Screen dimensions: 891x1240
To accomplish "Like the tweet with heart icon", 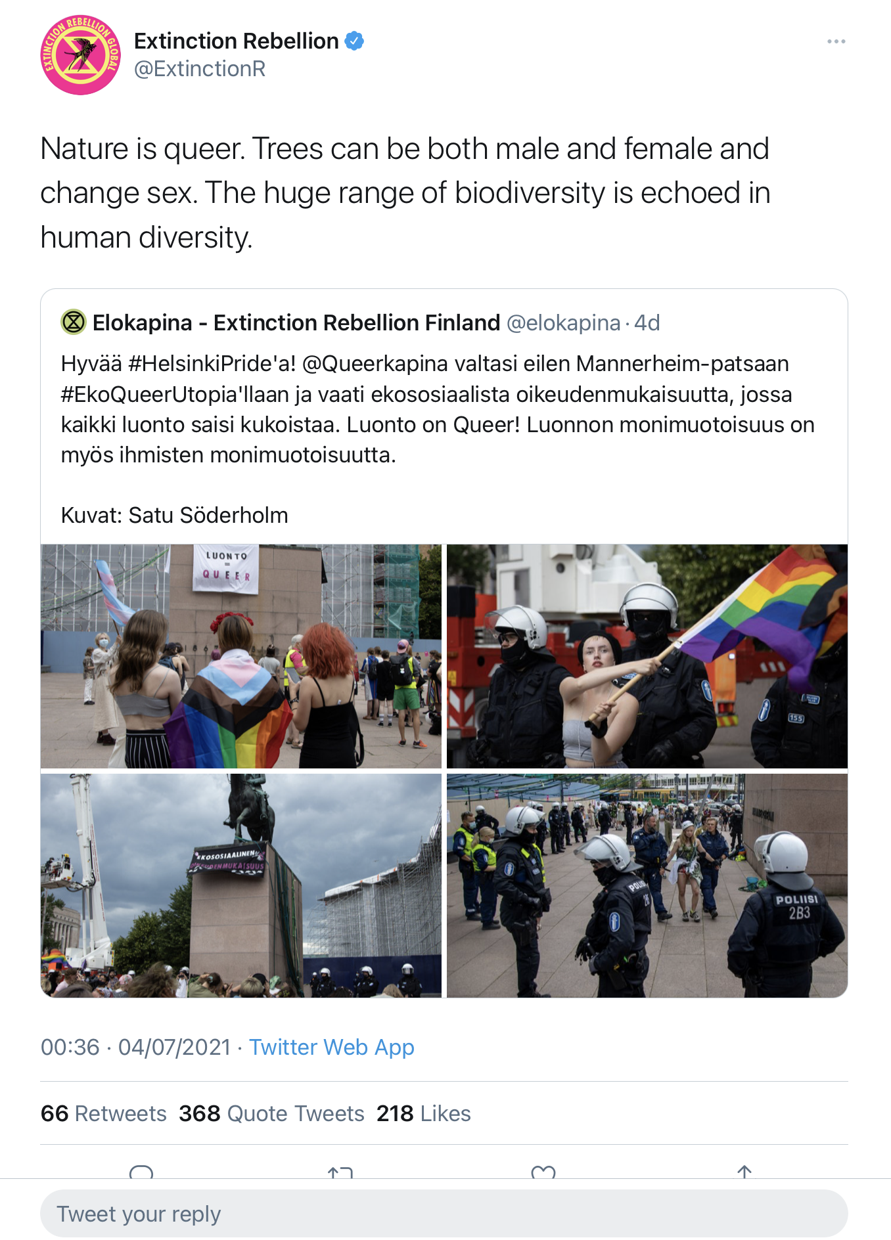I will click(x=543, y=1172).
